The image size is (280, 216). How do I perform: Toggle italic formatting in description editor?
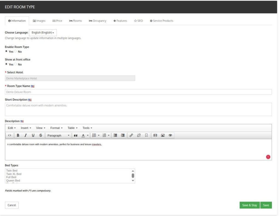pos(25,135)
